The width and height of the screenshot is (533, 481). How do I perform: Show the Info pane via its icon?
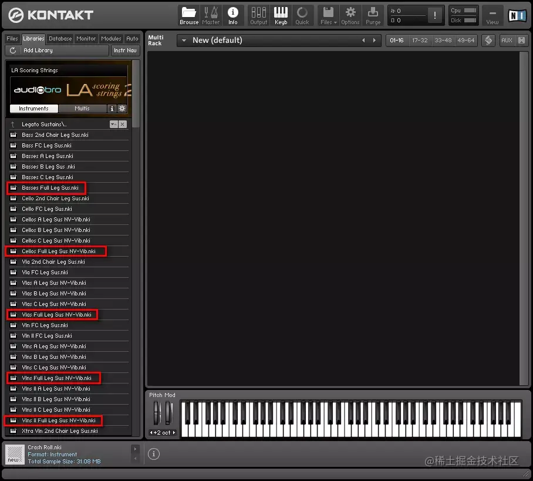click(x=233, y=14)
